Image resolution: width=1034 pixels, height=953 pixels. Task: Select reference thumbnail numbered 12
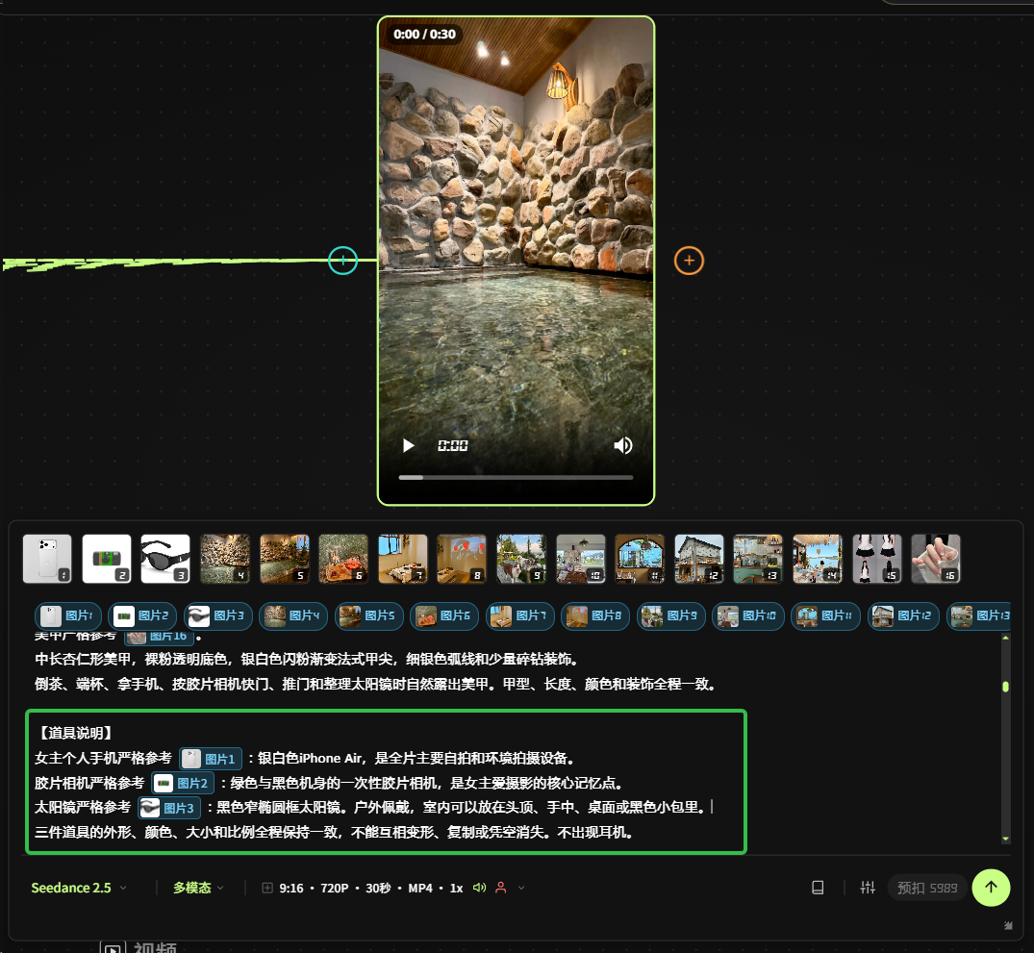click(699, 559)
